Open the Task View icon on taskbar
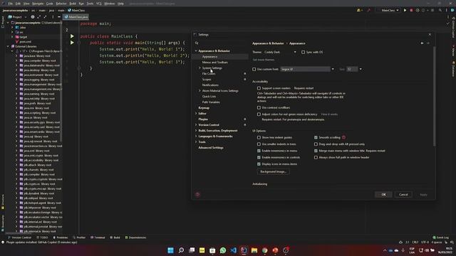The image size is (456, 256). pyautogui.click(x=192, y=250)
